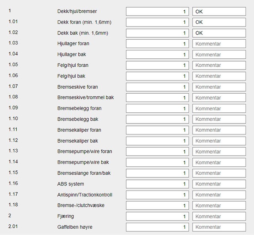254x235 pixels.
Task: Select the value field for Bremsebelegg bak
Action: [x=157, y=119]
